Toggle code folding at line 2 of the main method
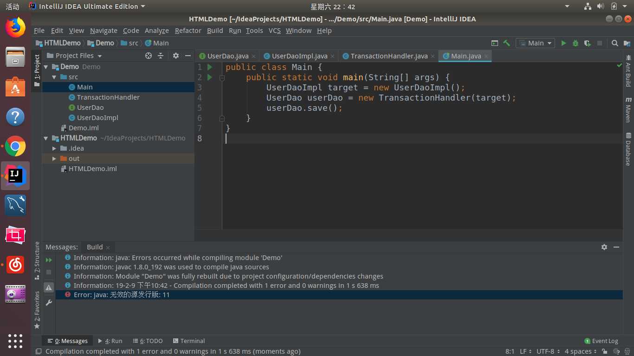The height and width of the screenshot is (356, 634). 222,78
